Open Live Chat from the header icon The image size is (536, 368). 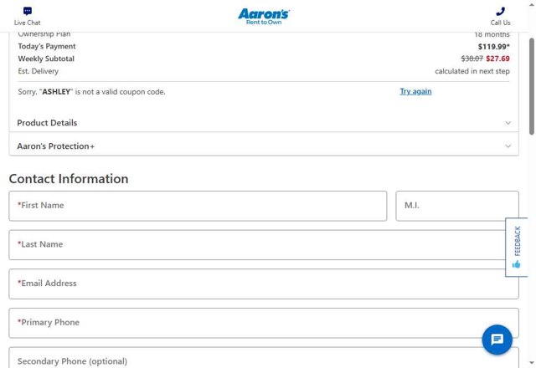click(28, 16)
